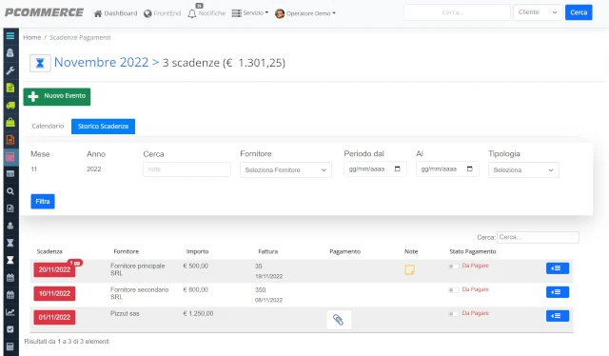Toggle the sidebar hamburger menu icon

coord(10,36)
